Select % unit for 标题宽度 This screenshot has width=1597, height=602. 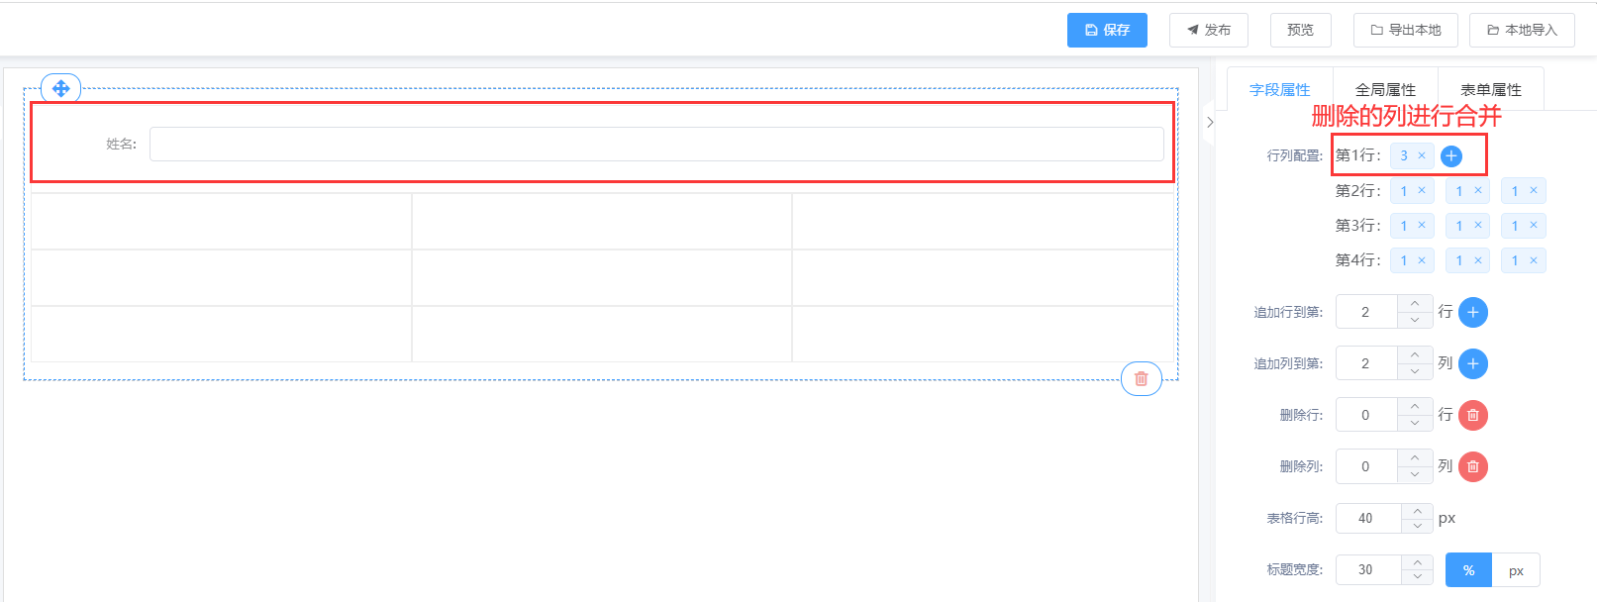pyautogui.click(x=1468, y=570)
